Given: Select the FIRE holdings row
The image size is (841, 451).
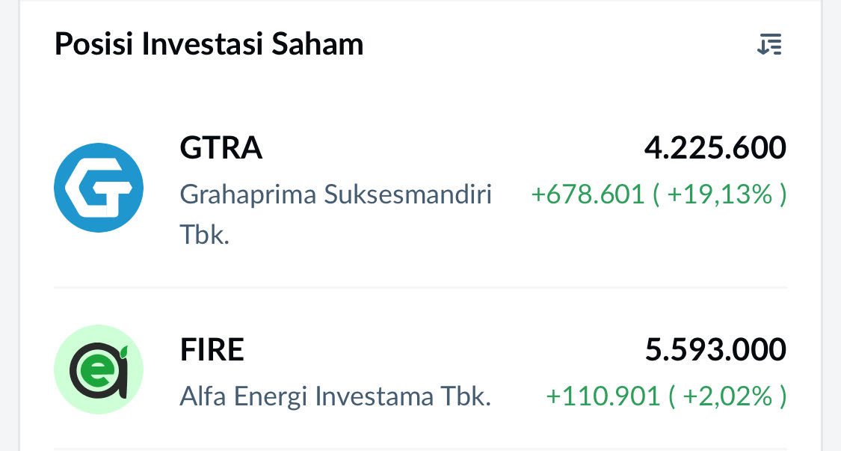Looking at the screenshot, I should tap(420, 369).
